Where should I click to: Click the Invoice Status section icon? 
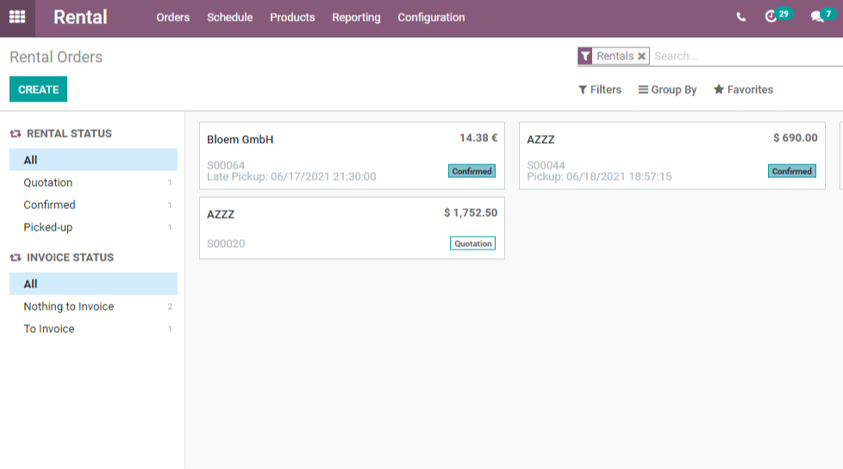[15, 257]
